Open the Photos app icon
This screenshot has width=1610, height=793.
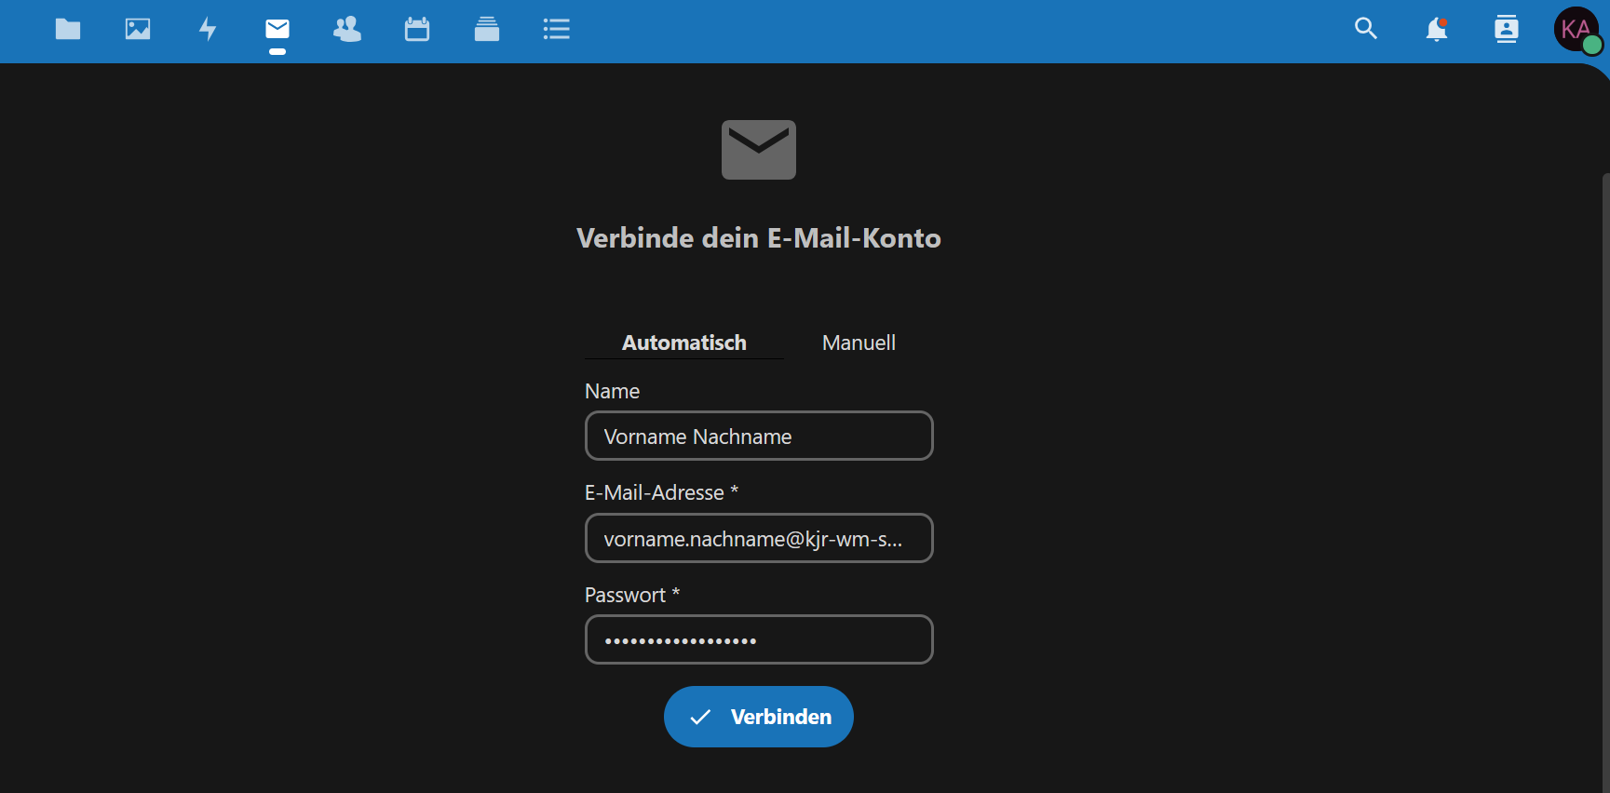tap(138, 30)
